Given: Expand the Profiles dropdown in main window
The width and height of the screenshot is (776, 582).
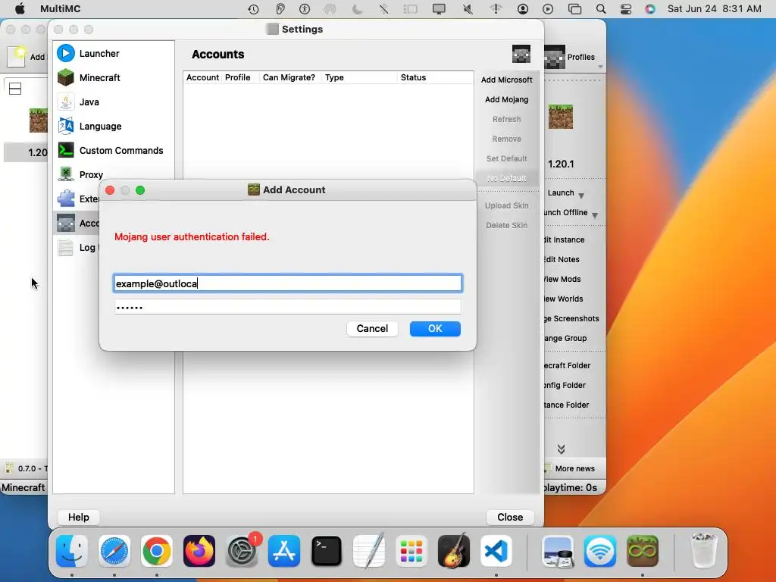Looking at the screenshot, I should click(x=600, y=67).
